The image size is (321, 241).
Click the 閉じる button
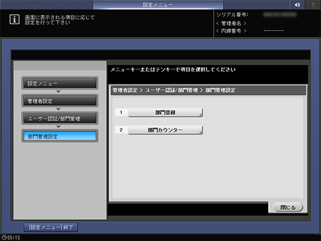[x=288, y=207]
